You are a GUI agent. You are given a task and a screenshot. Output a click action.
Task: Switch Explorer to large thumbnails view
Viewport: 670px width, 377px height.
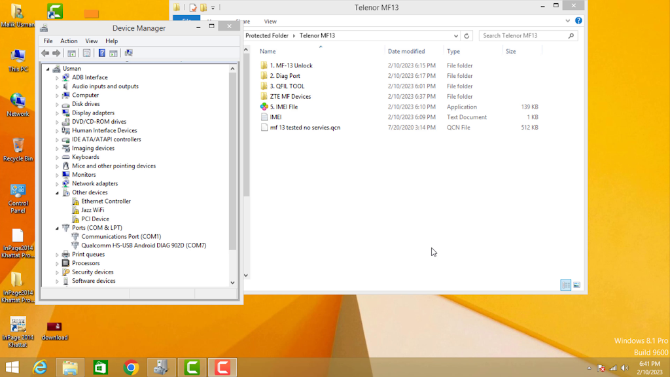577,285
